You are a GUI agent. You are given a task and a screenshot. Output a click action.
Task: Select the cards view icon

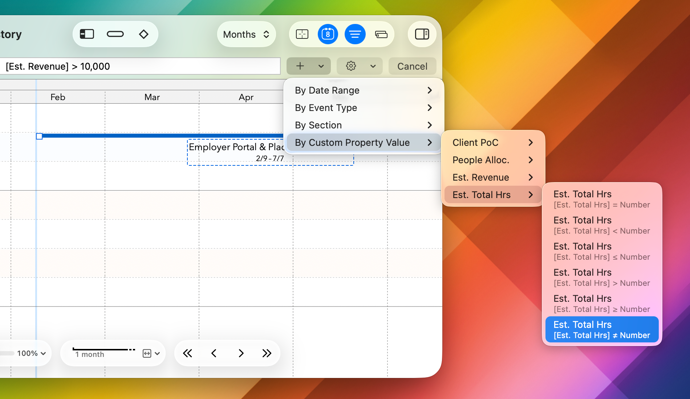[x=382, y=34]
